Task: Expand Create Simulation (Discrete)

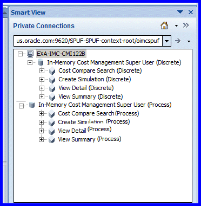Action: click(x=42, y=80)
